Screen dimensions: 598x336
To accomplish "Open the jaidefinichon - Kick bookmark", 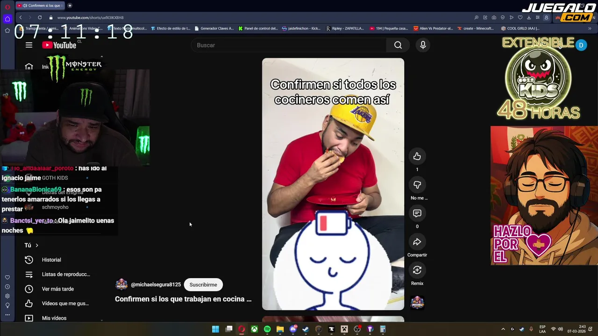I will coord(301,28).
